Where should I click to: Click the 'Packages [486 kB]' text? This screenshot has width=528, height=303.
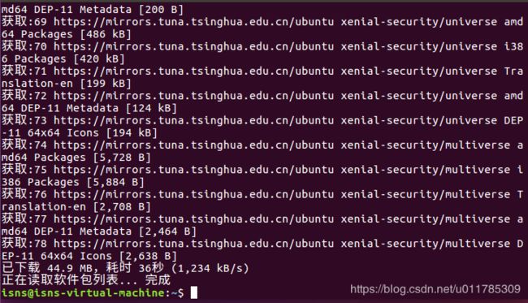[76, 34]
